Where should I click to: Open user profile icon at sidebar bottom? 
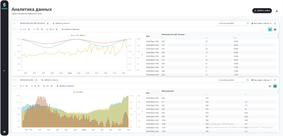[4, 132]
